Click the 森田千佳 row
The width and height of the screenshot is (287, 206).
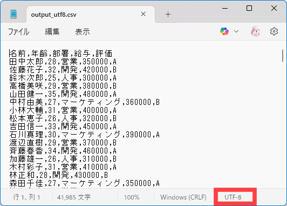pyautogui.click(x=85, y=183)
